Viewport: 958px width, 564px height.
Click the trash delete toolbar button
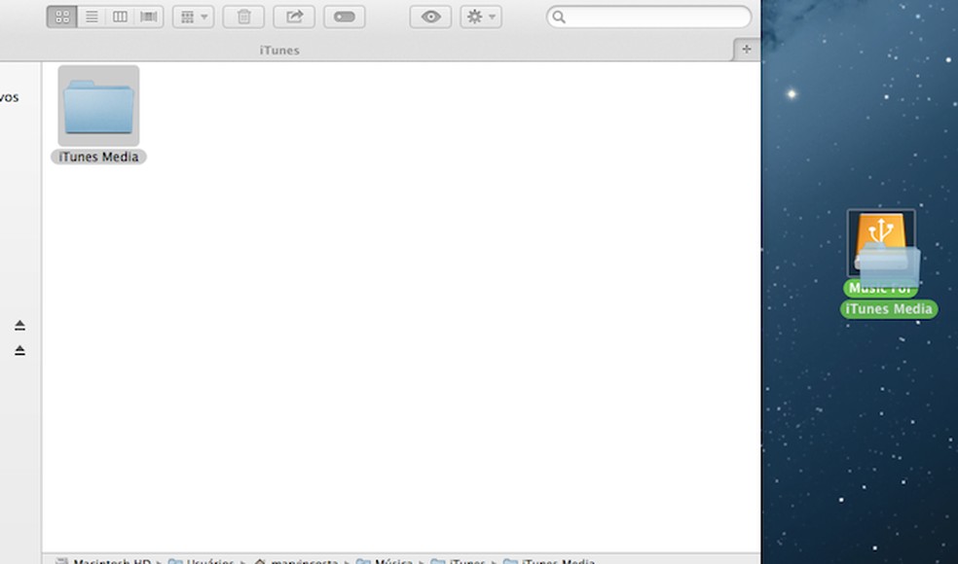coord(243,18)
